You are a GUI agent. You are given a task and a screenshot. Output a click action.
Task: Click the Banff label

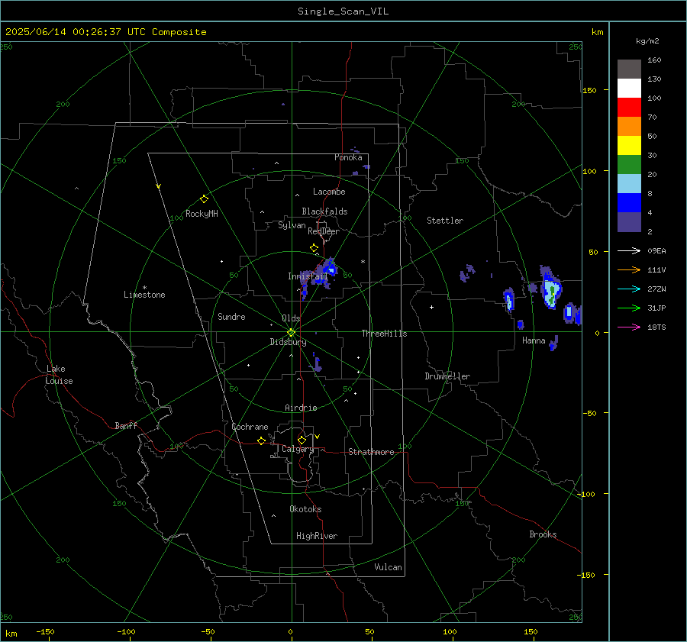coord(126,426)
